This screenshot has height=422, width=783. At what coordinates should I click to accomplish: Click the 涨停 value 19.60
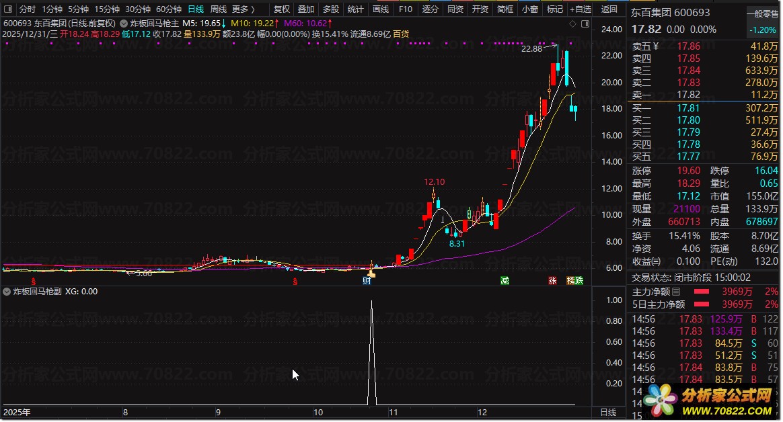(689, 171)
